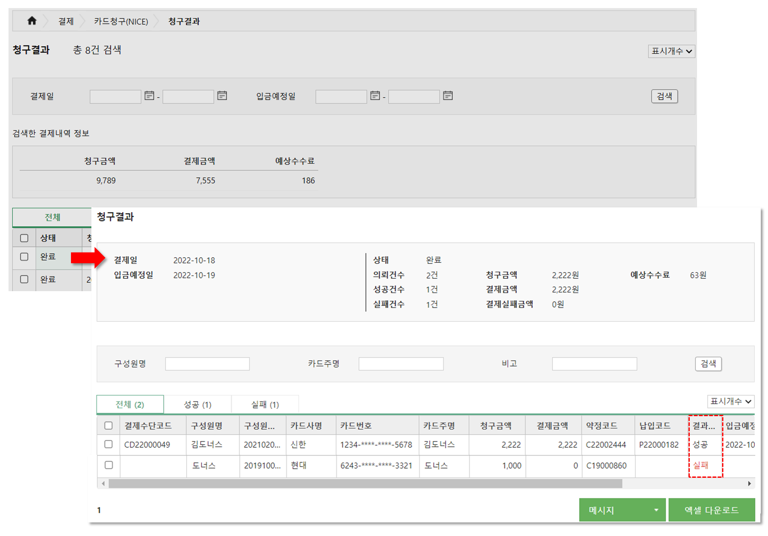Image resolution: width=768 pixels, height=536 pixels.
Task: Focus the 구성원명 input field
Action: point(207,364)
